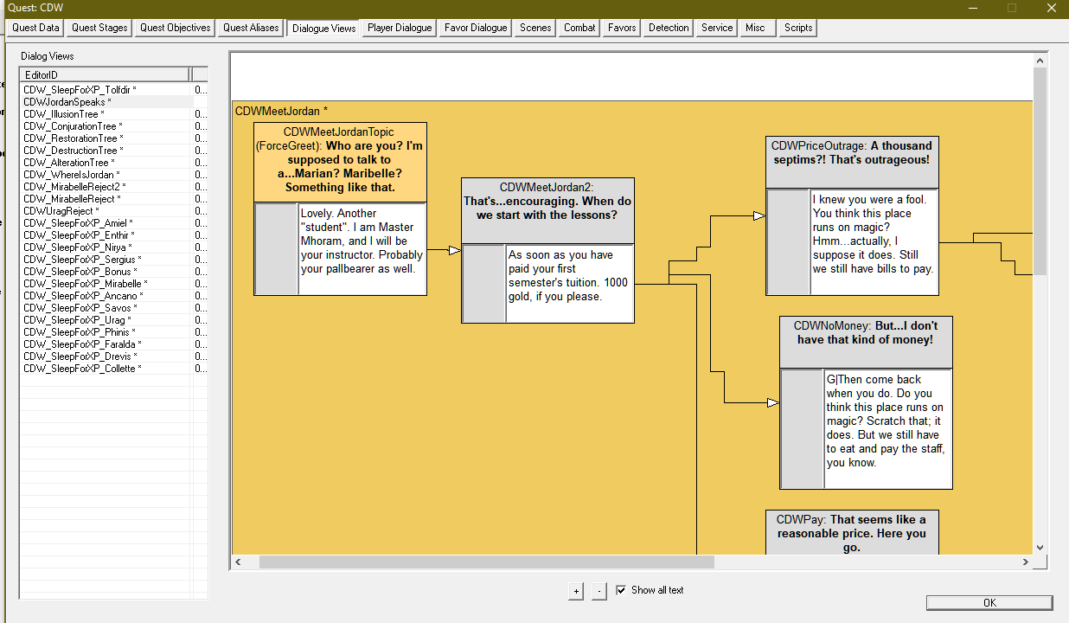Select the CDWNoMoney topic node
1069x623 pixels.
pyautogui.click(x=866, y=342)
